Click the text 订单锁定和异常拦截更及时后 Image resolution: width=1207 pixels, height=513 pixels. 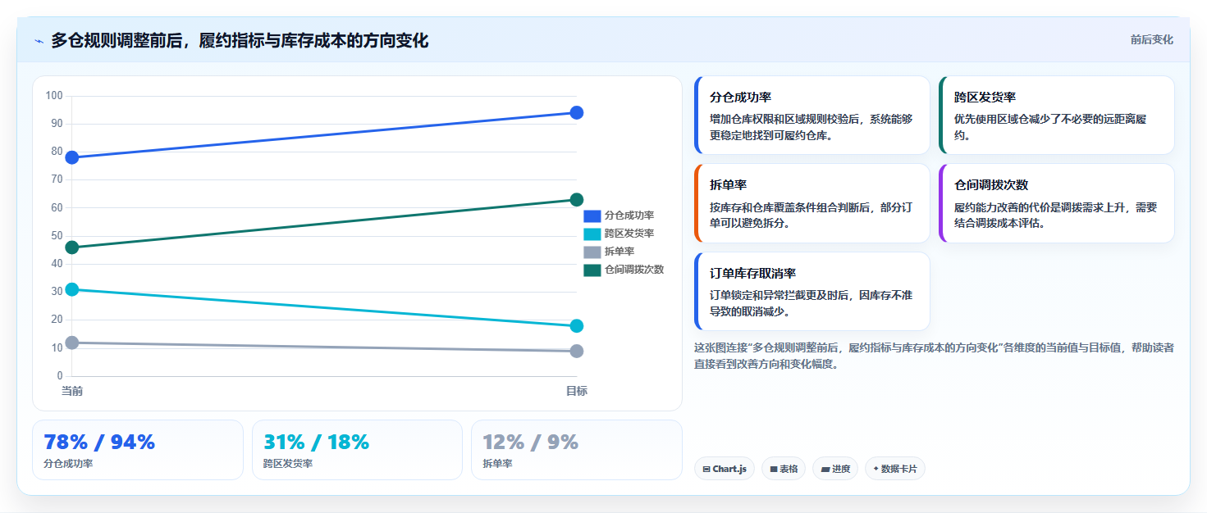[779, 295]
